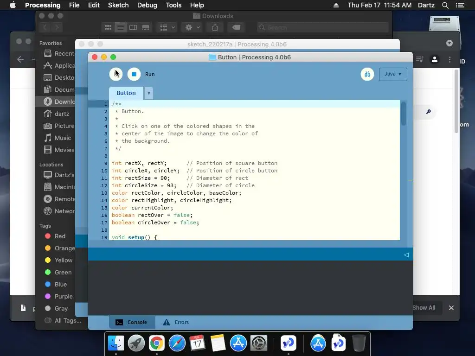Viewport: 475px width, 356px height.
Task: Open Google Chrome from the Dock
Action: [x=157, y=343]
